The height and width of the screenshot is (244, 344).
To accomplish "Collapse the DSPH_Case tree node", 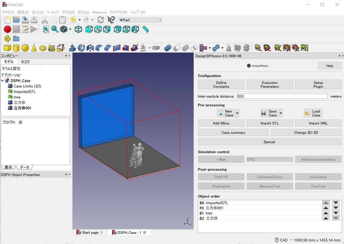I will point(3,81).
